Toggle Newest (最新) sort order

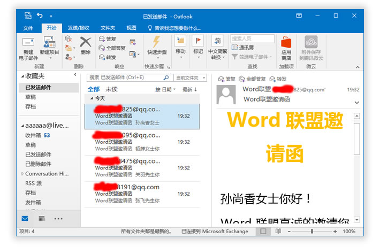click(x=190, y=90)
